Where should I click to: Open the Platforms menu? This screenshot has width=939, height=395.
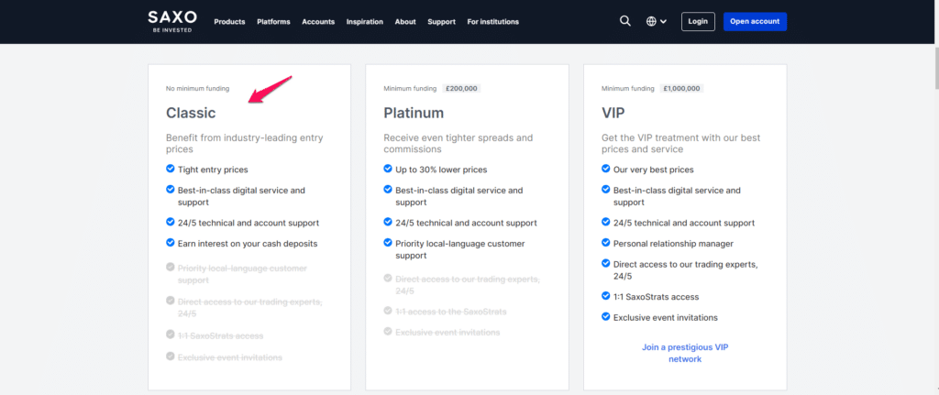[273, 22]
